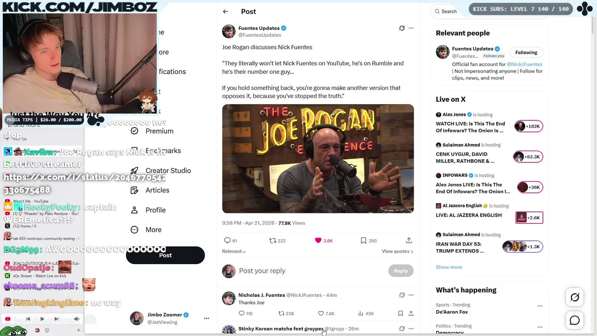Go to Articles in the left navigation
This screenshot has height=336, width=597.
pos(157,190)
